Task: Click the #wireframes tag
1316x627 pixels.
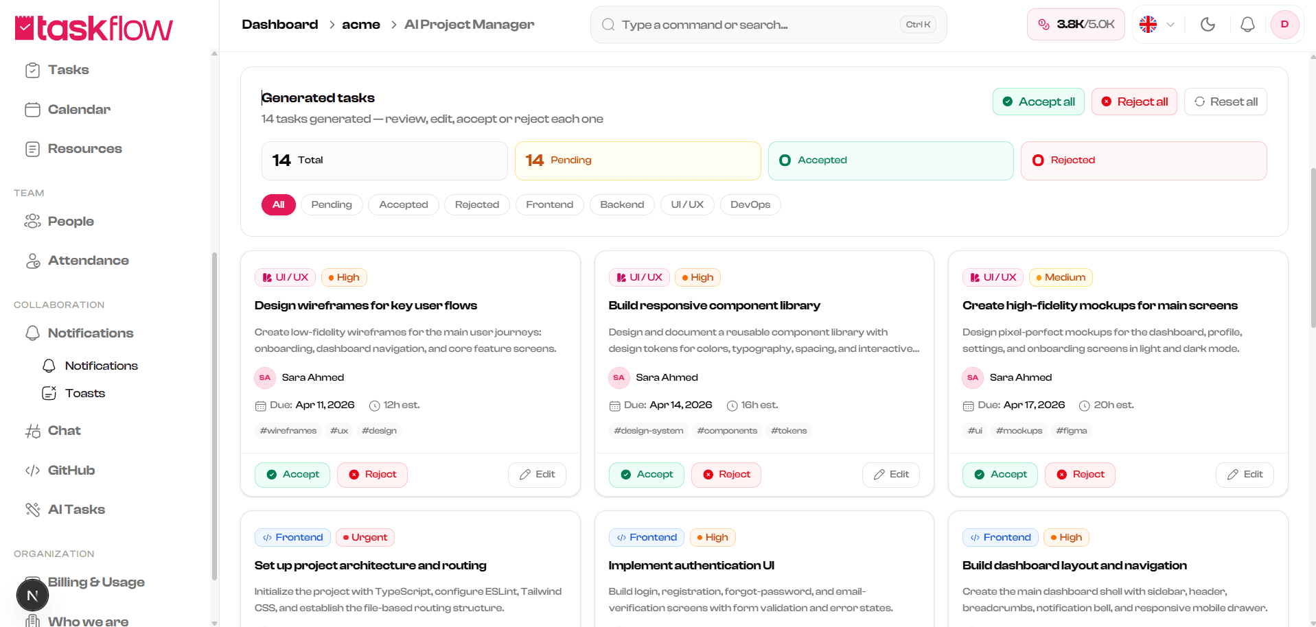Action: 288,431
